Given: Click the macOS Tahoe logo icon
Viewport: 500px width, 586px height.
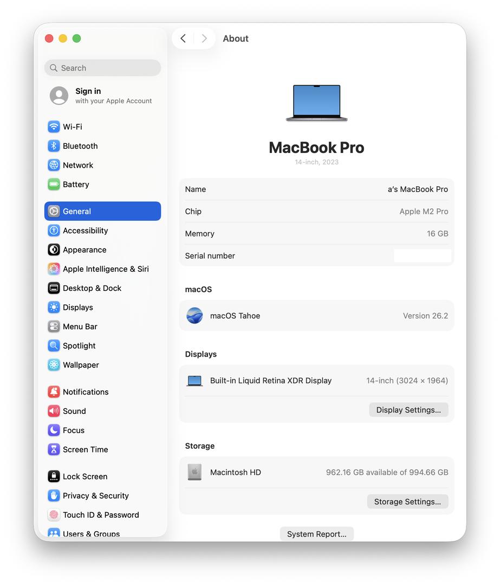Looking at the screenshot, I should pyautogui.click(x=195, y=315).
